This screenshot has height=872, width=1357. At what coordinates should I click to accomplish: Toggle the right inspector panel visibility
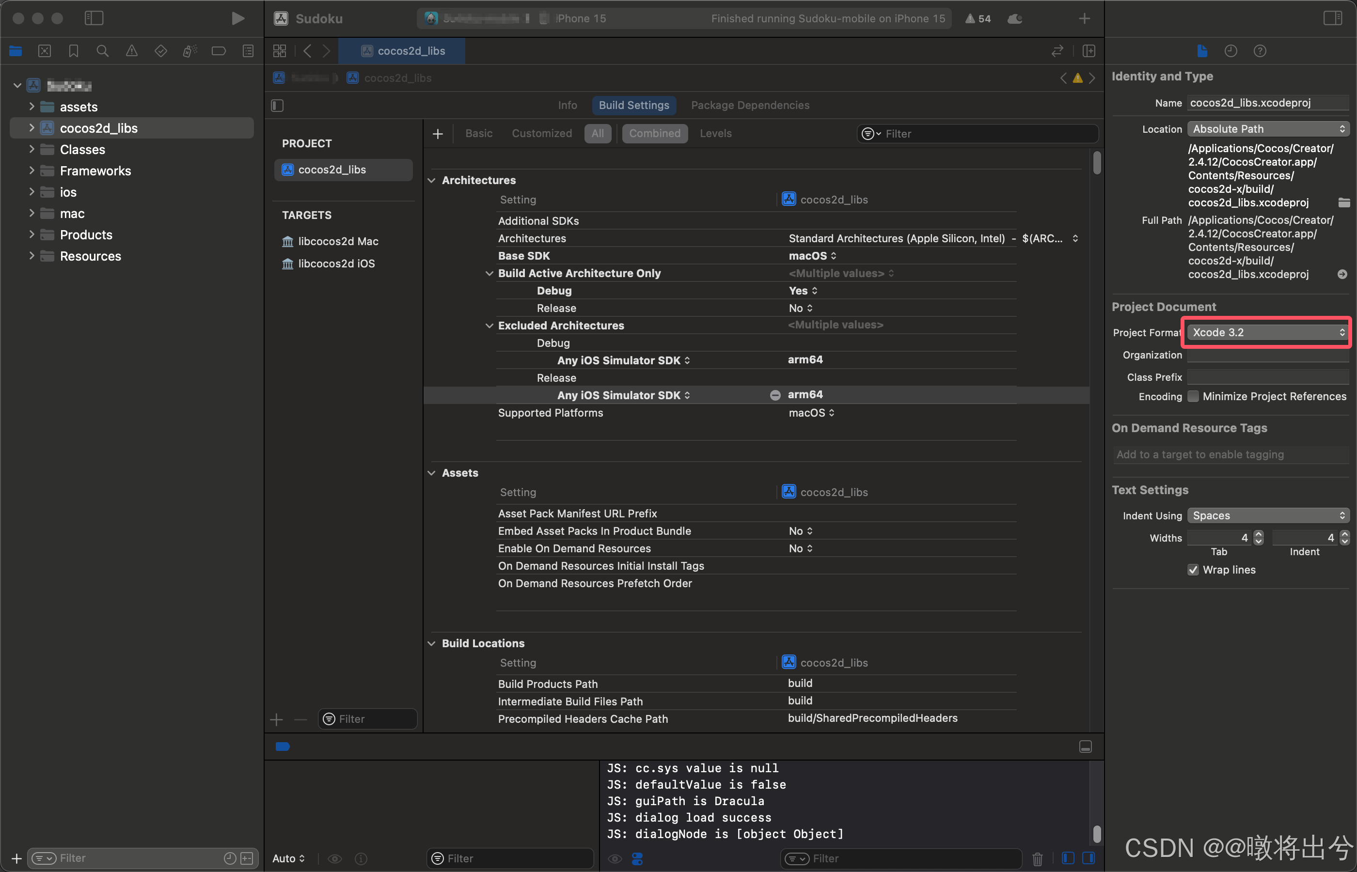click(x=1332, y=19)
